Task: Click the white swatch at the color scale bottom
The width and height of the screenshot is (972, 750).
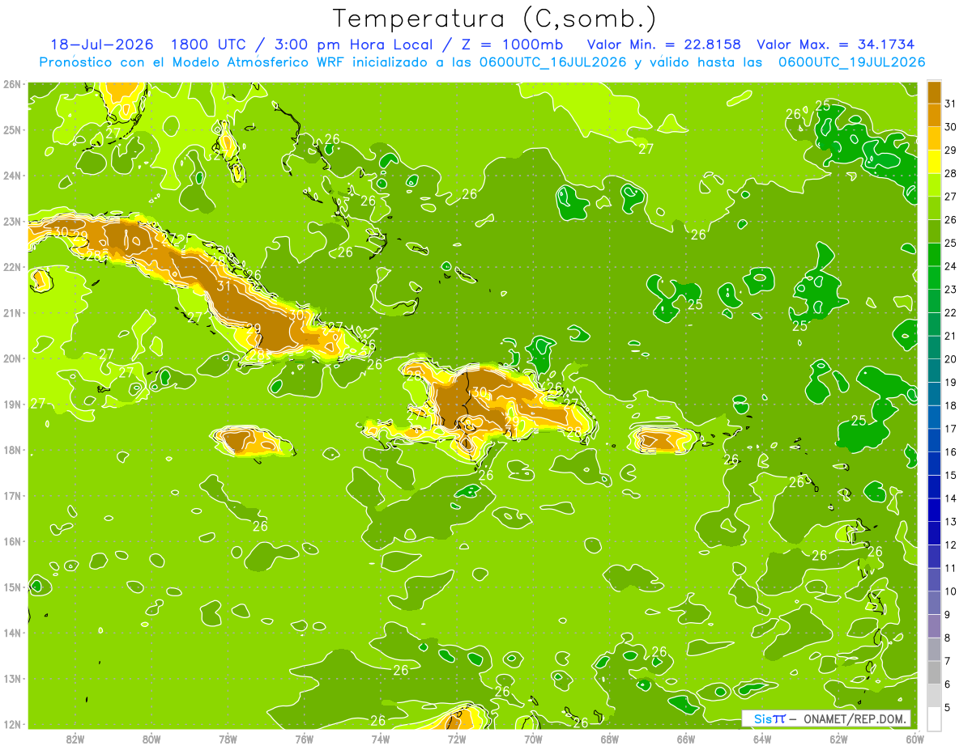Action: tap(934, 718)
